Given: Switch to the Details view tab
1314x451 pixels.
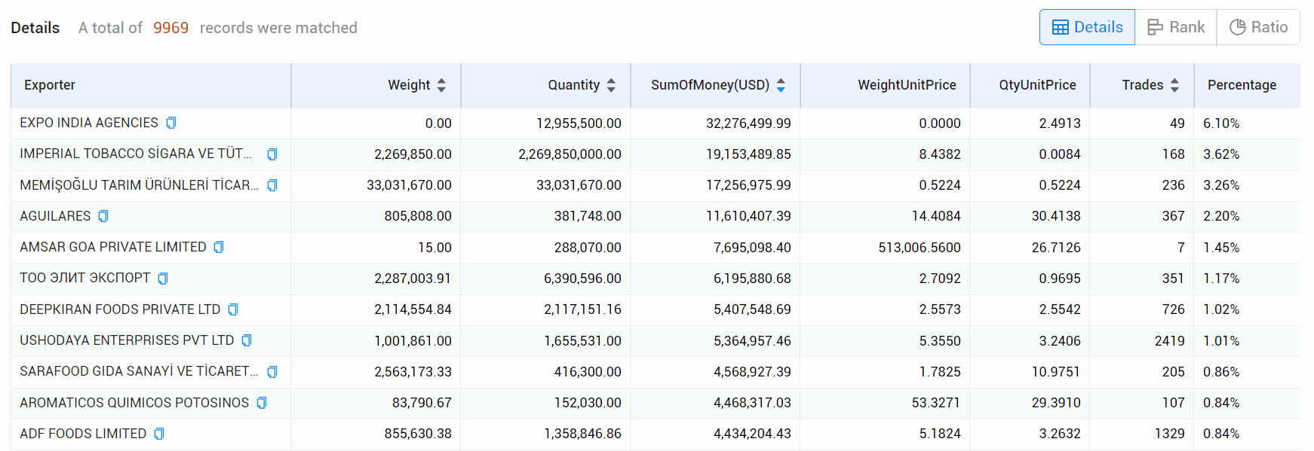Looking at the screenshot, I should (1087, 27).
